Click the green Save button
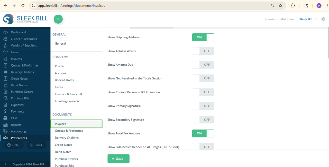Screen dimensions: 329x167 click(118, 159)
